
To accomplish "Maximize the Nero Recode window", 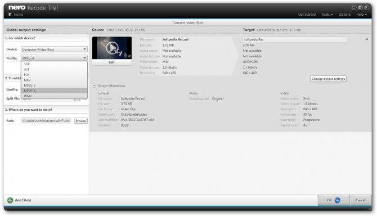I will coord(360,8).
